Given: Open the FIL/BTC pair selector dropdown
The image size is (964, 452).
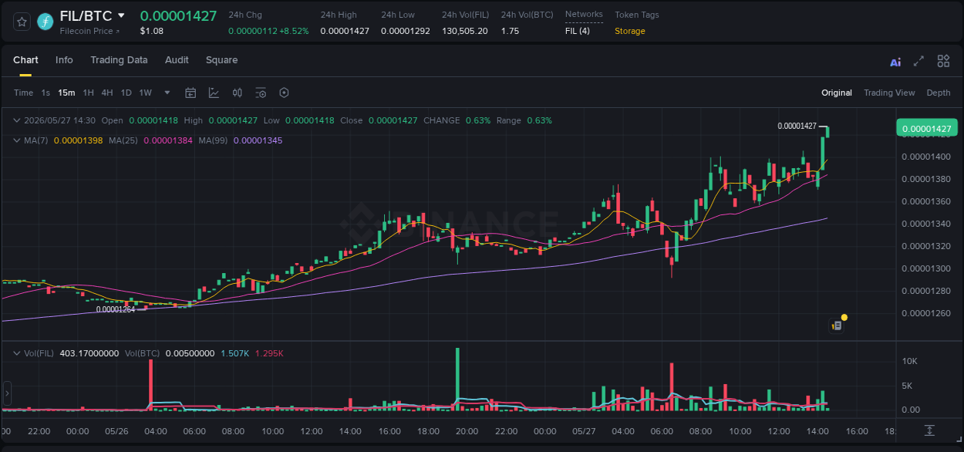Looking at the screenshot, I should [x=121, y=15].
